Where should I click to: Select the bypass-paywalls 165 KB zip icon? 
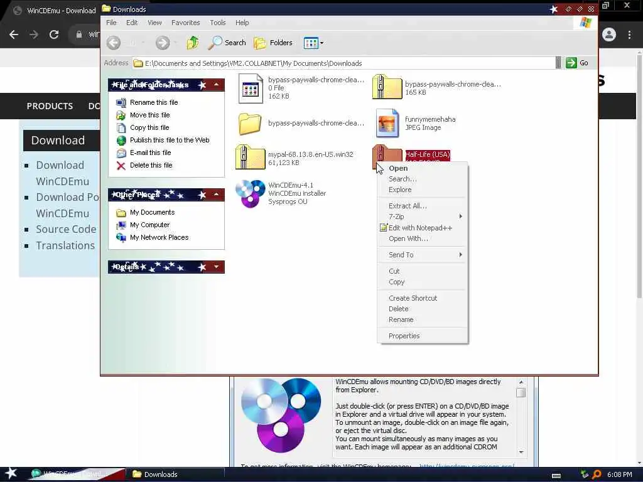[387, 87]
